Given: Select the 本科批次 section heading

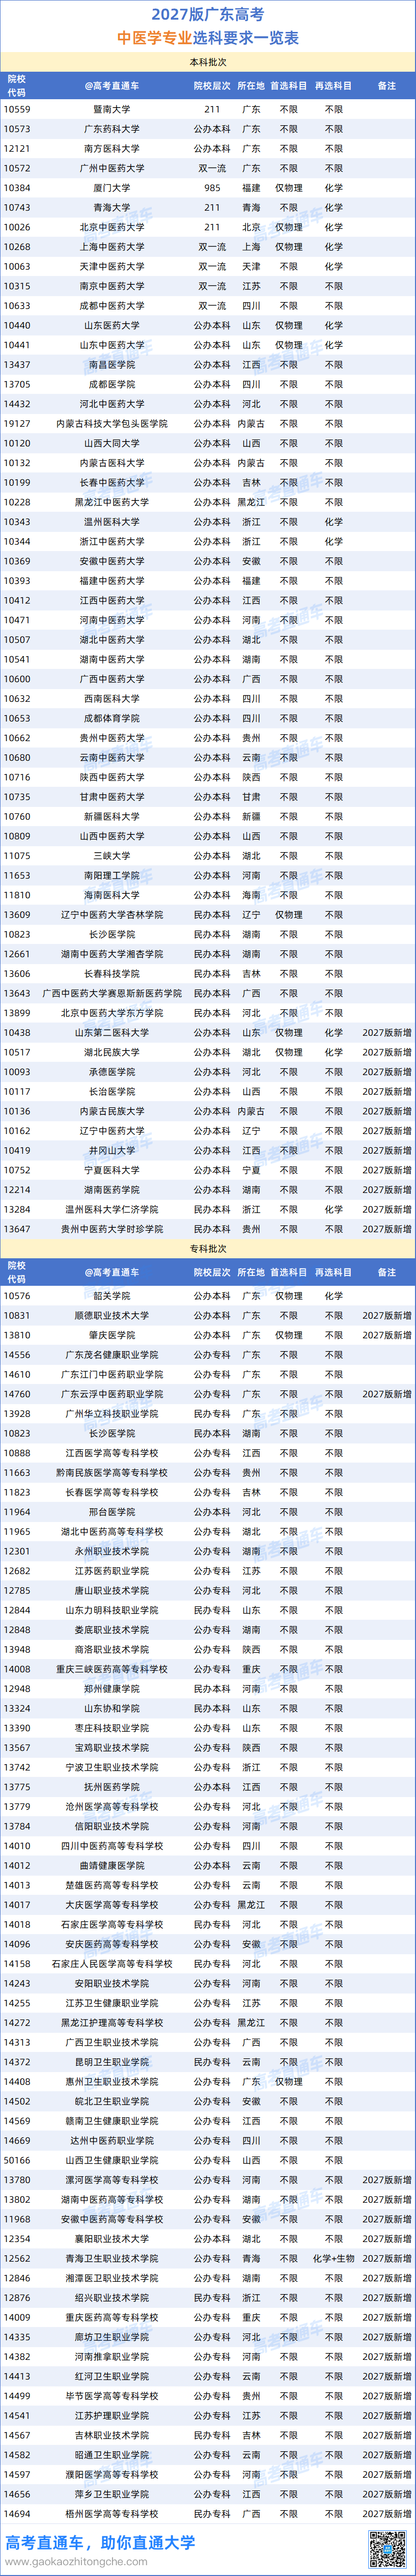Looking at the screenshot, I should (x=208, y=62).
